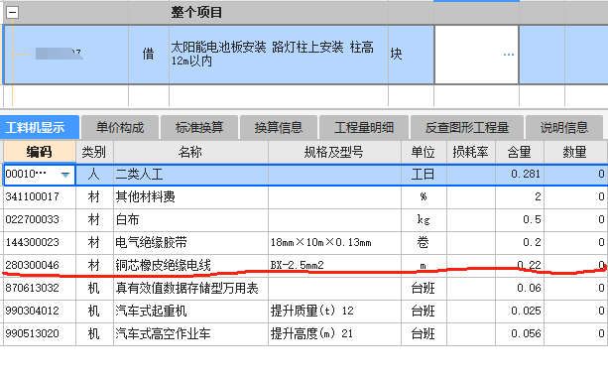Click the 卷 unit cell
Viewport: 608px width, 377px height.
click(x=424, y=243)
